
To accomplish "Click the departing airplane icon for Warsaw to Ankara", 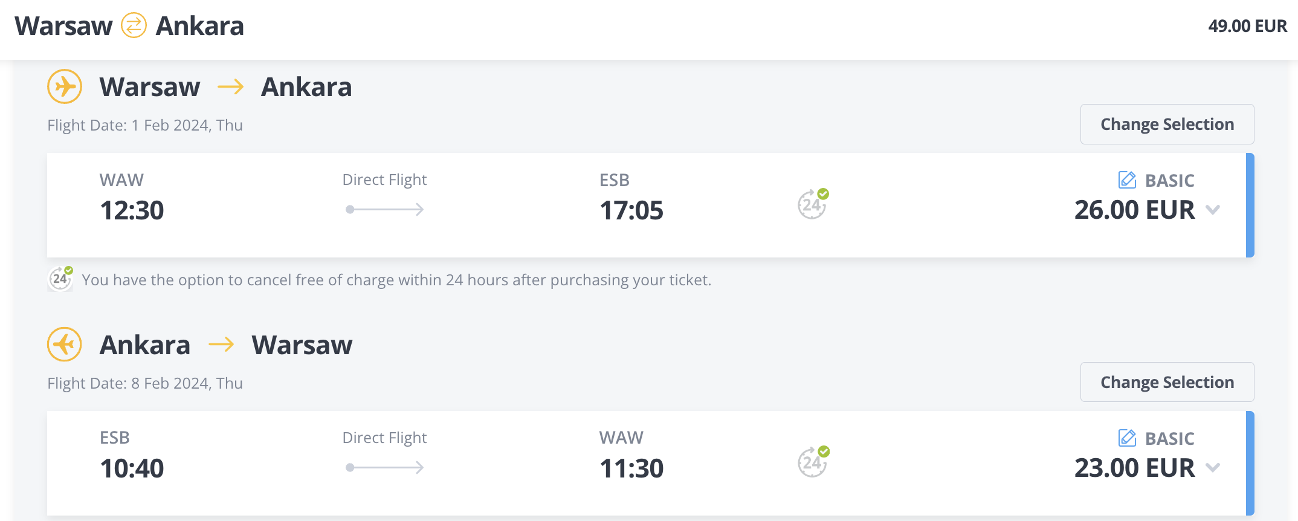I will point(65,86).
